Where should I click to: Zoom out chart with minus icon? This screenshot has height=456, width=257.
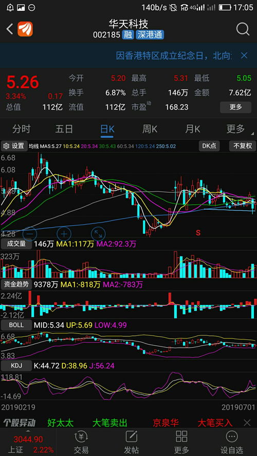30,233
